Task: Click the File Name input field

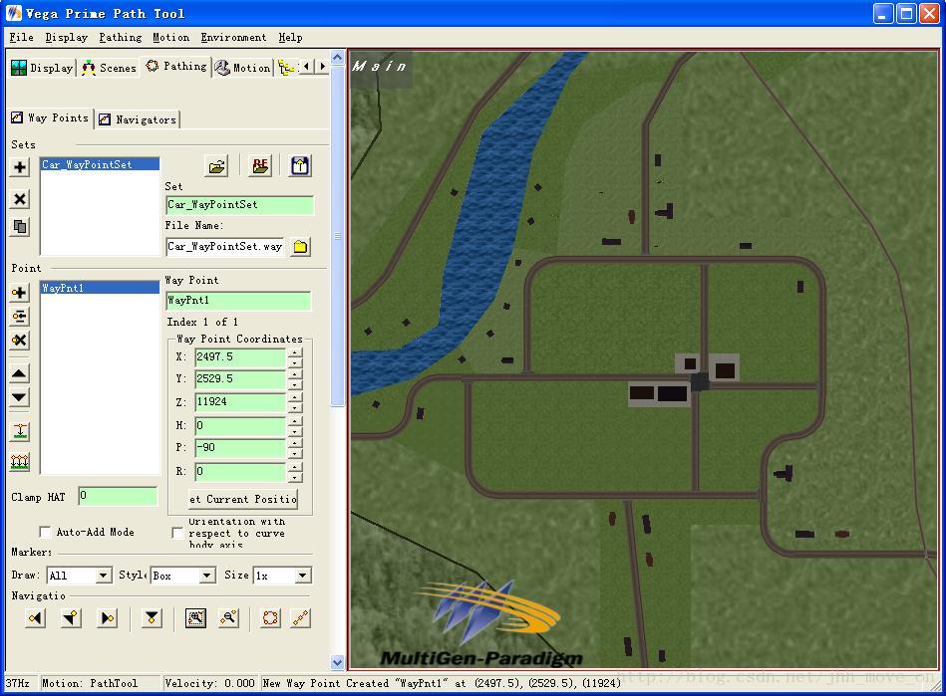Action: click(225, 247)
